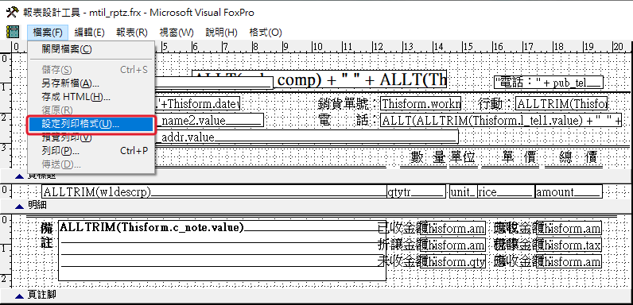Select the _addr.value field
The width and height of the screenshot is (633, 305).
click(x=307, y=137)
